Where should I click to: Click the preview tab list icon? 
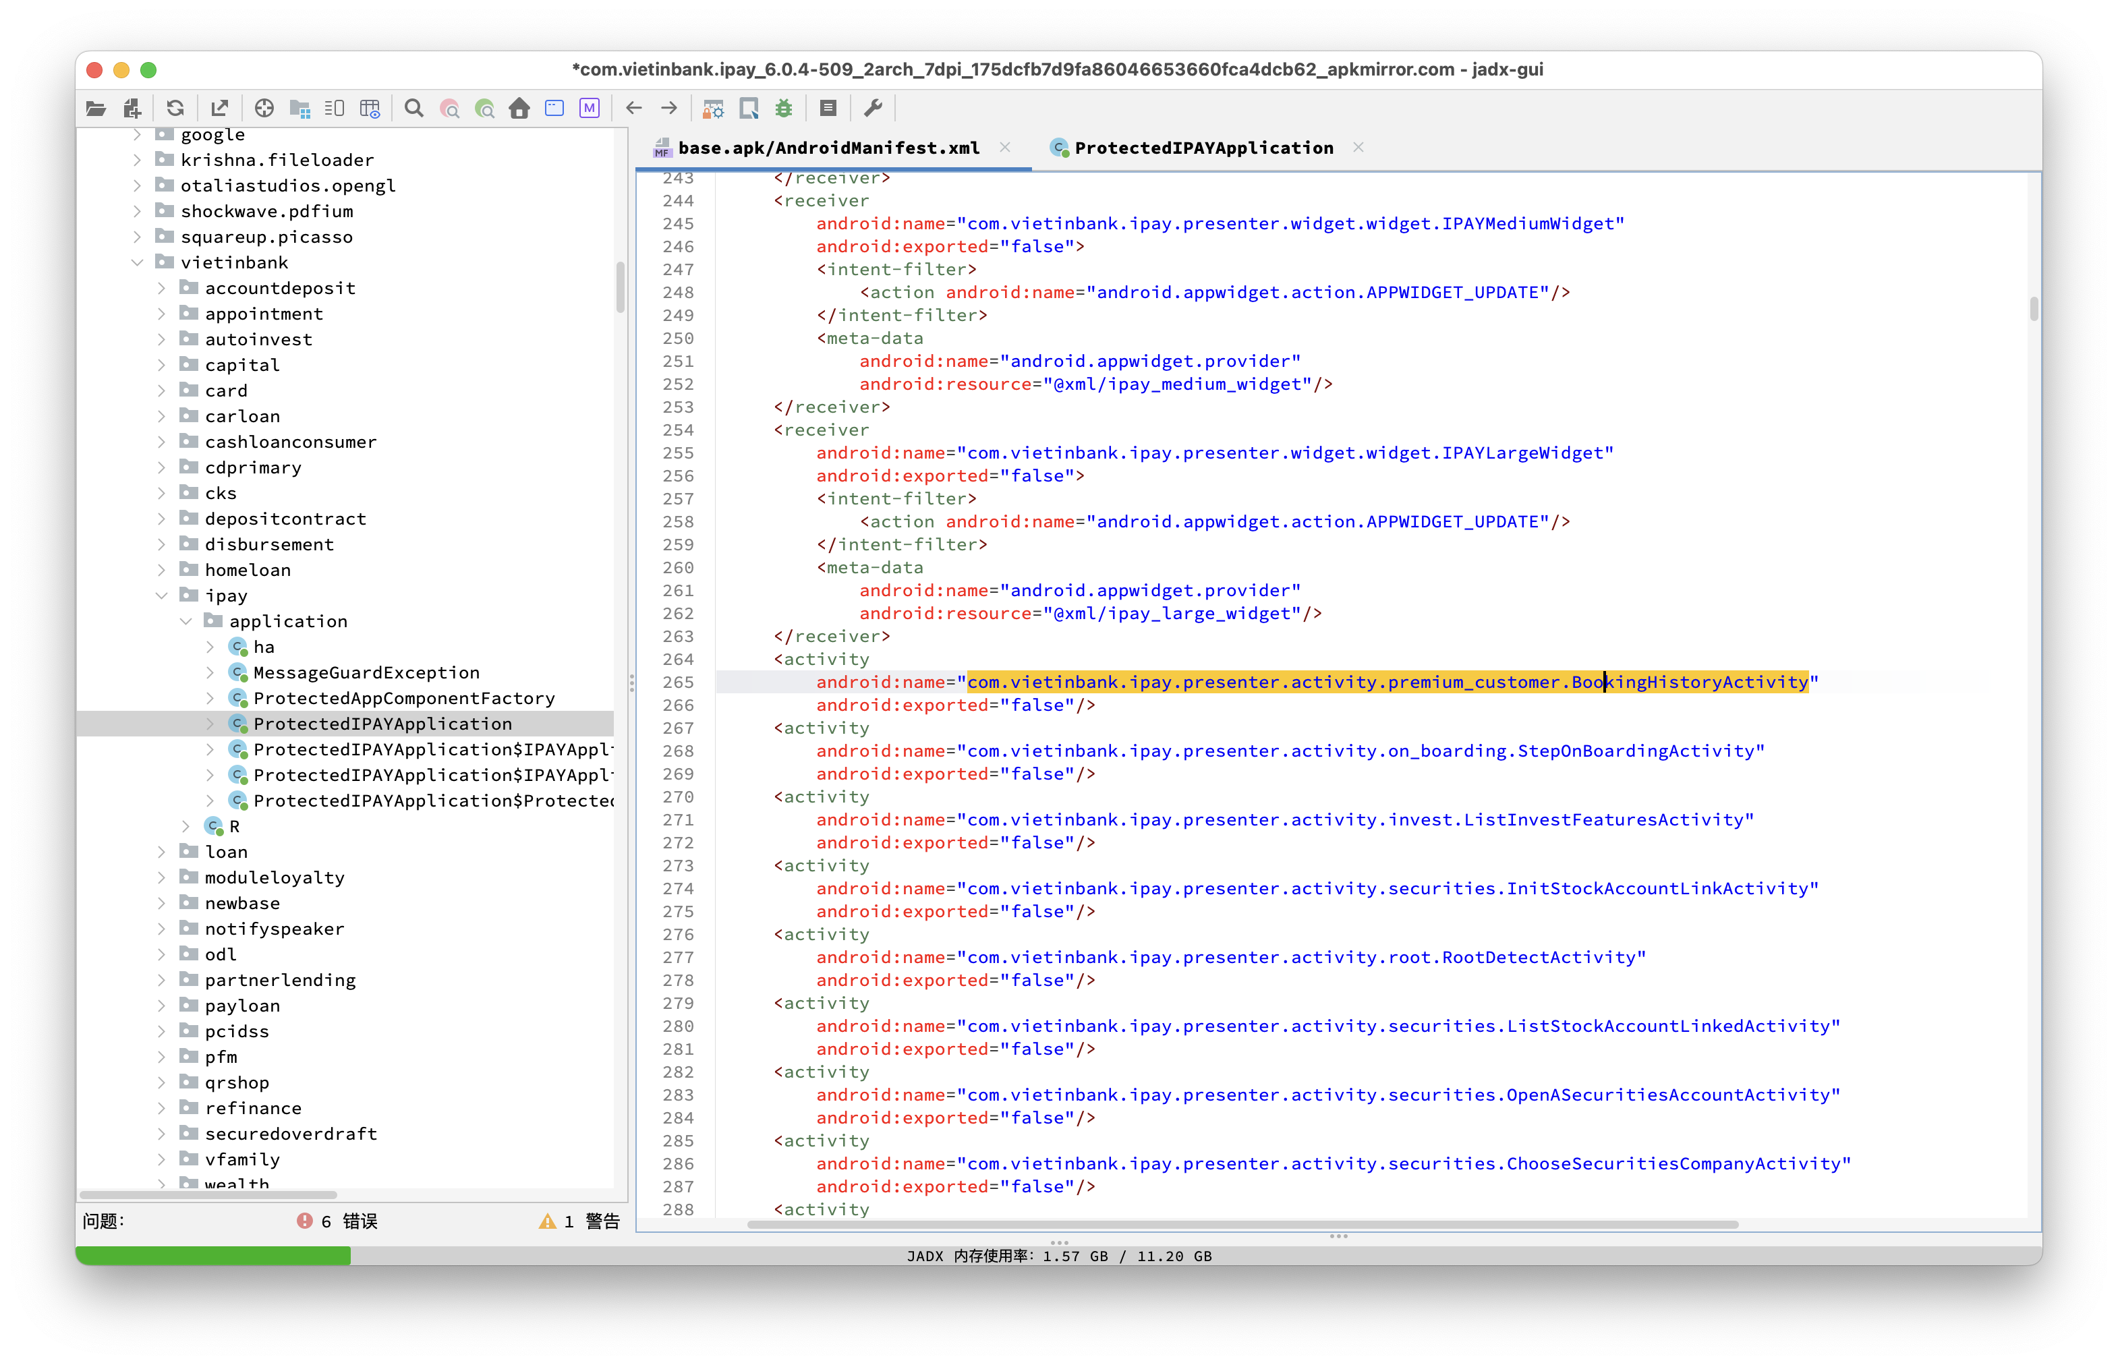pyautogui.click(x=335, y=108)
